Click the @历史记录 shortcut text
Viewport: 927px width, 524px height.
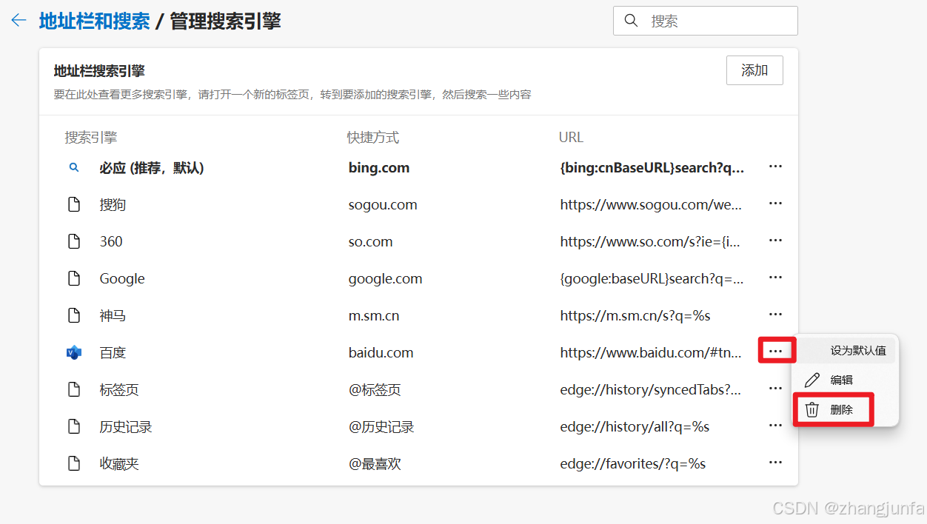click(381, 427)
